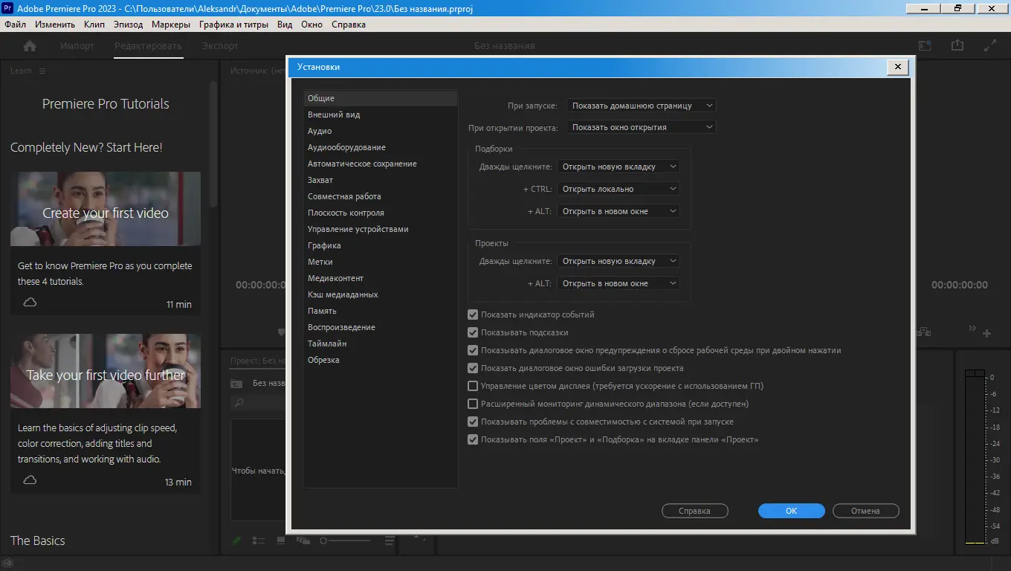Open the При запуске dropdown

[641, 106]
